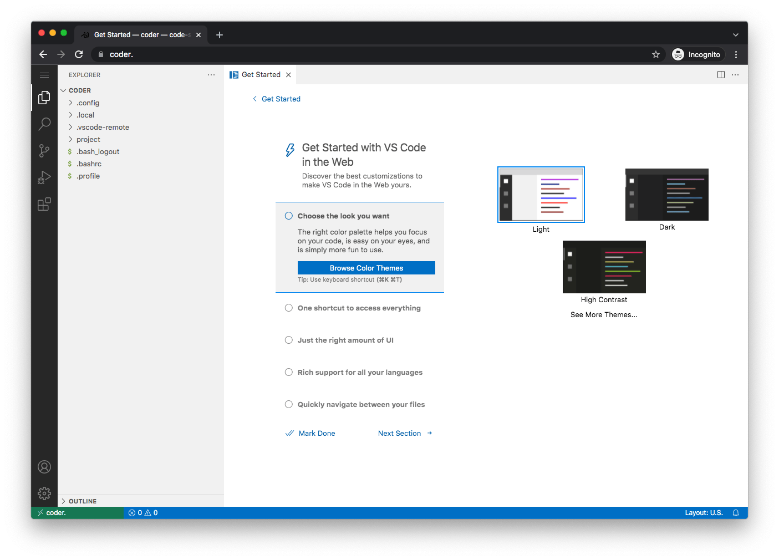Choose the Dark theme preview

[666, 195]
